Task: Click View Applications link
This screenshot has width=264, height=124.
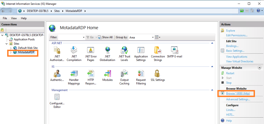Action: (x=237, y=57)
